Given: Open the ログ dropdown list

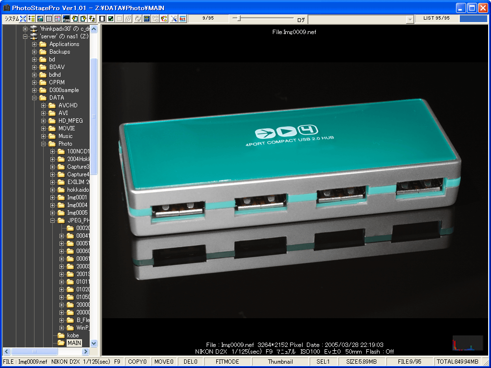Looking at the screenshot, I should [410, 20].
